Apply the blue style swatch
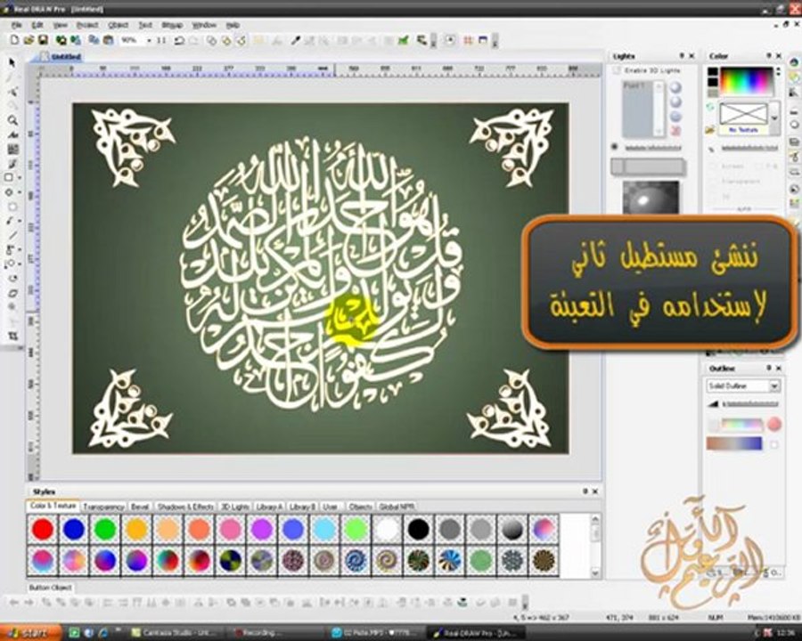802x641 pixels. click(74, 529)
